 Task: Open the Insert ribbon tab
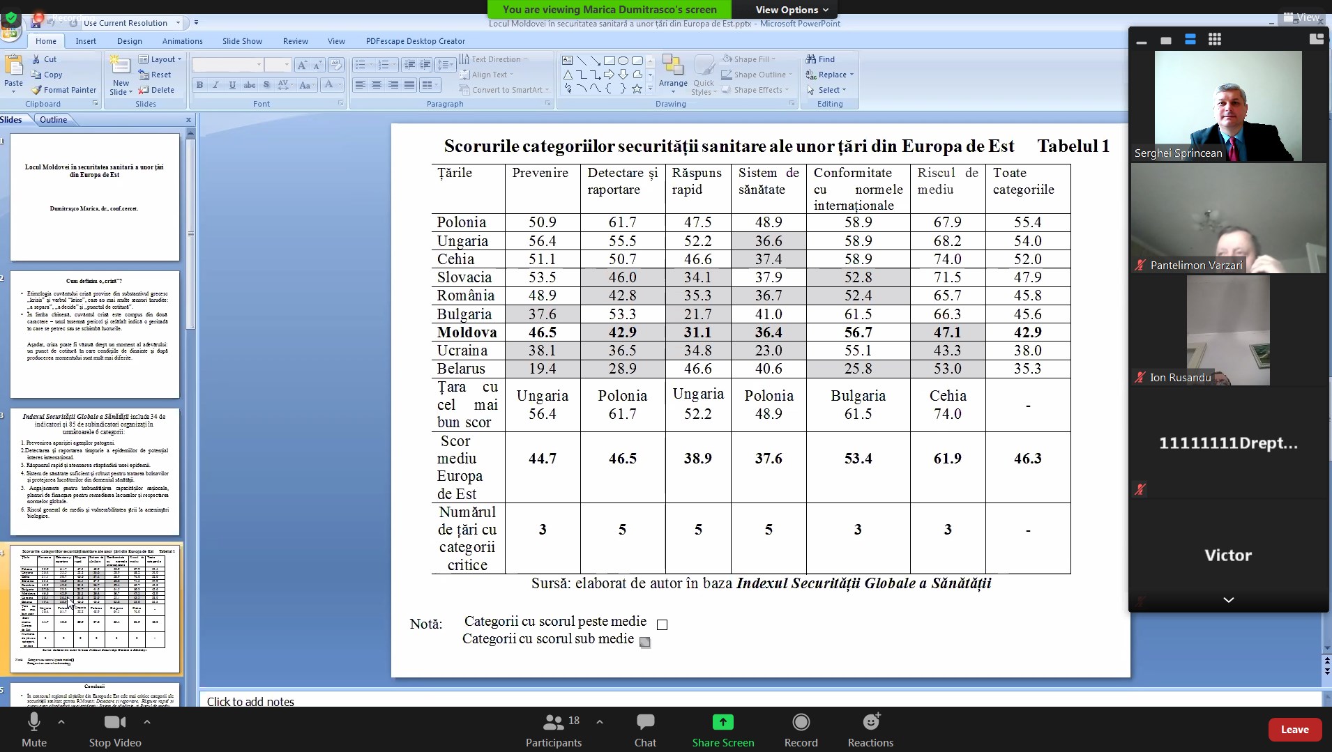coord(86,41)
